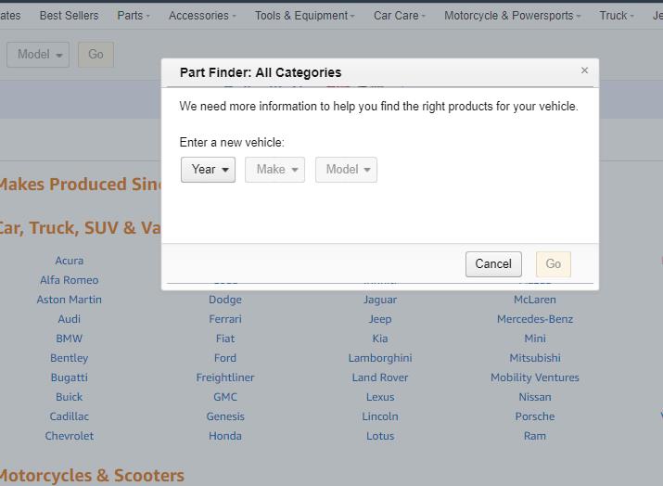Open the Mobility Ventures make link

[x=535, y=377]
